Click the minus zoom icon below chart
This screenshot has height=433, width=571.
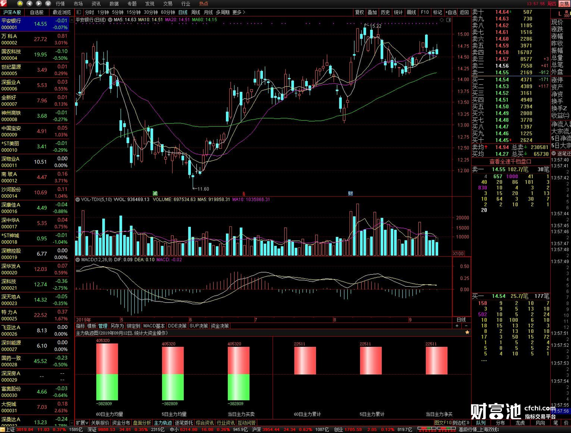466,326
